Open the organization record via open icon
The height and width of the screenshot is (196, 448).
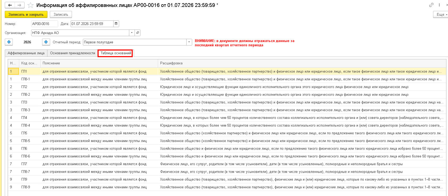click(138, 33)
